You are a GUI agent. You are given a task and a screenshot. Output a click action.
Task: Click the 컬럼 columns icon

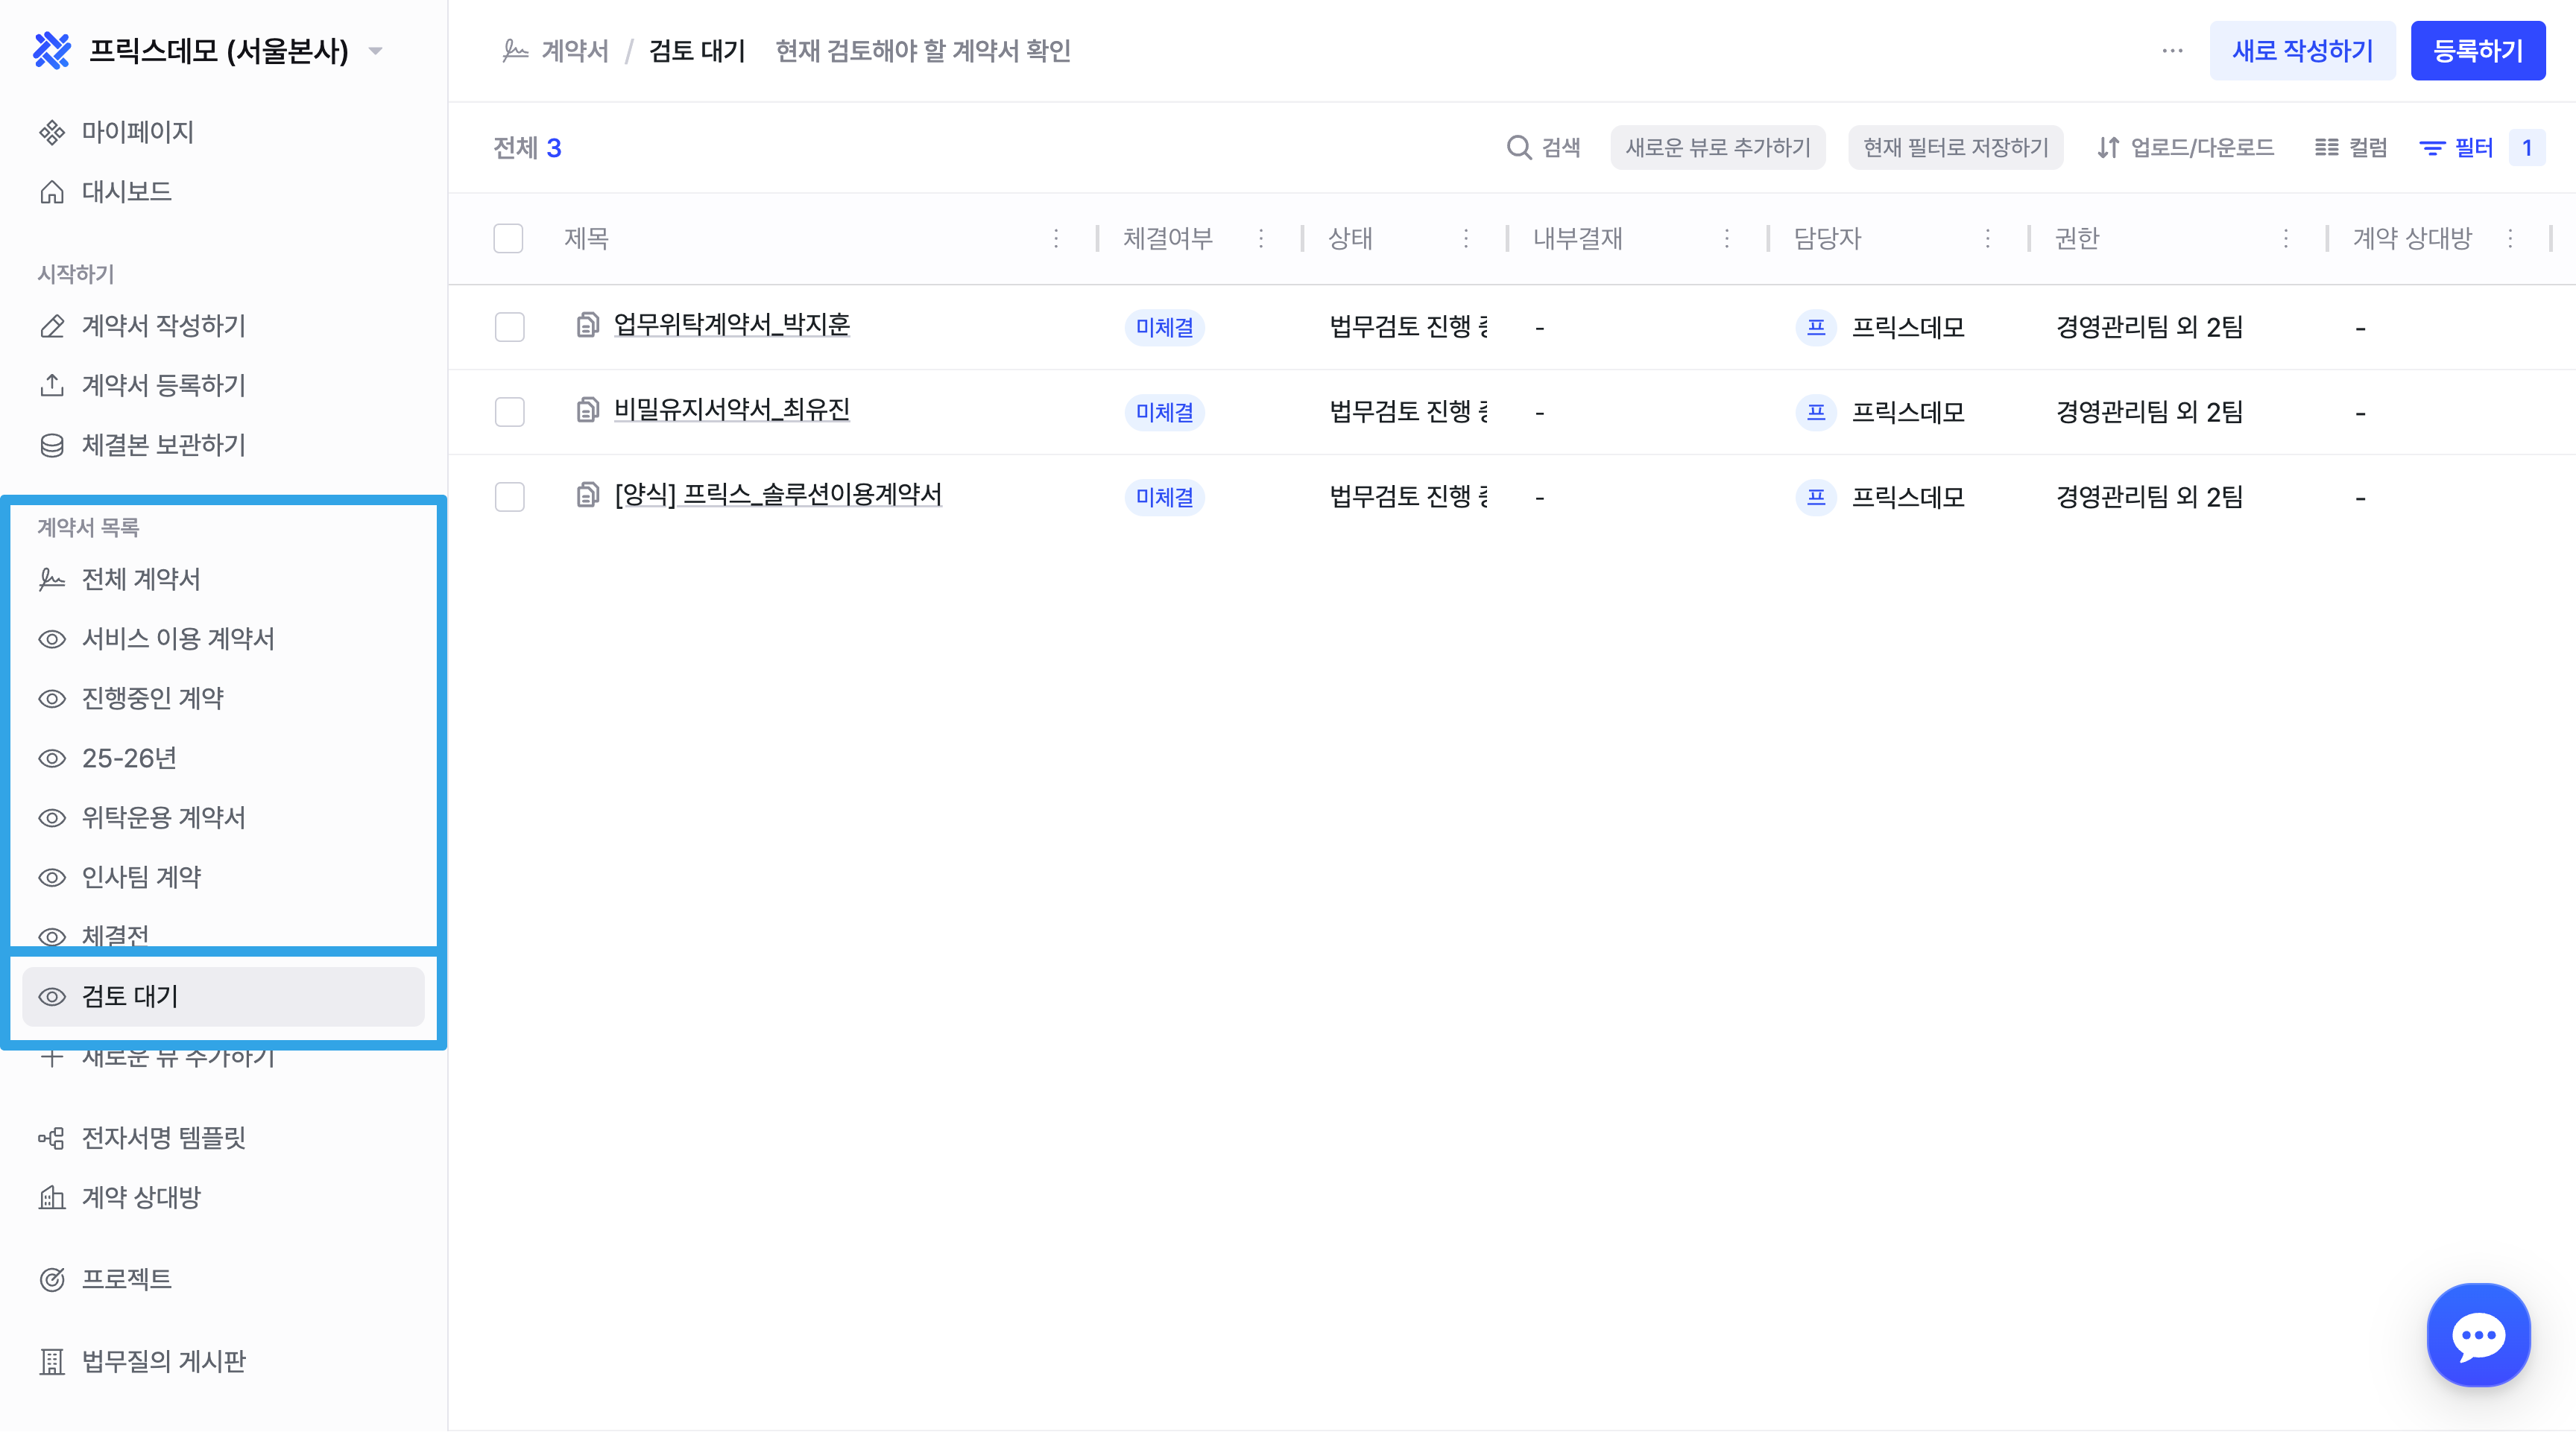(x=2326, y=148)
